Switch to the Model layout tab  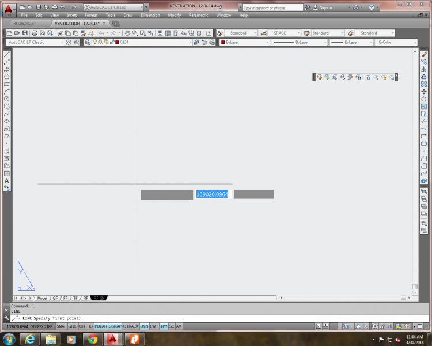[x=42, y=298]
